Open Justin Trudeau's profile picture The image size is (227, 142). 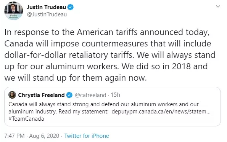13,11
